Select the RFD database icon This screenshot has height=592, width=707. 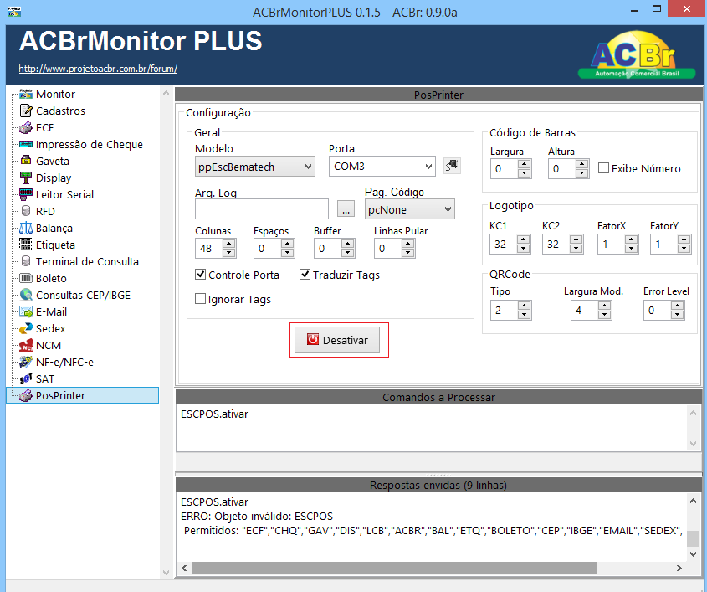tap(26, 211)
